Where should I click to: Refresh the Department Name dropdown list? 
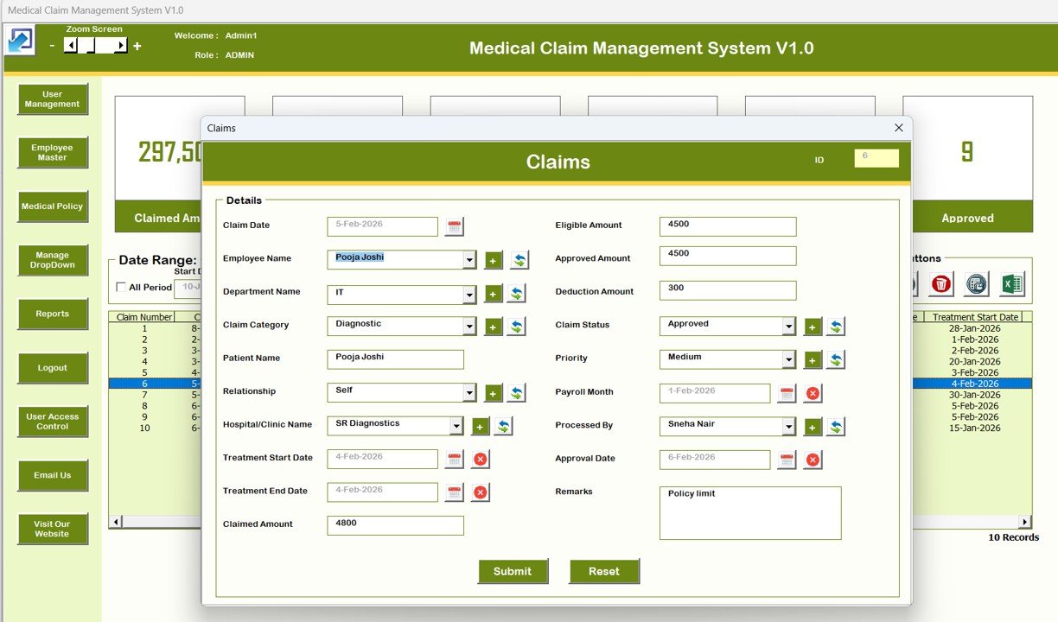click(x=516, y=294)
